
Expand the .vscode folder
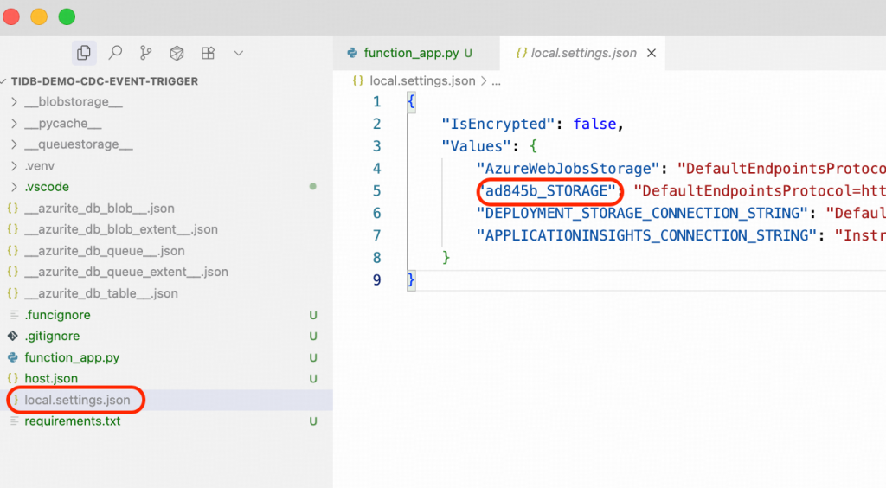click(x=47, y=187)
